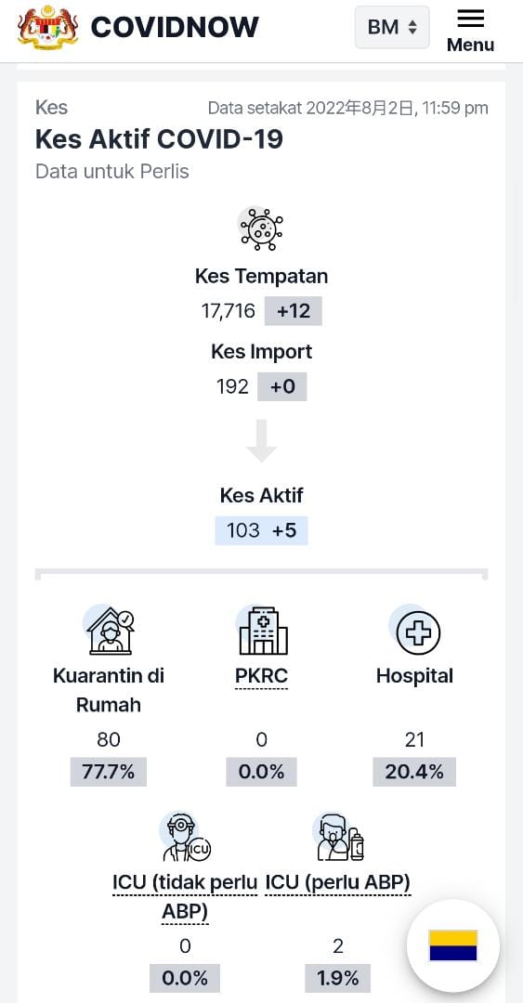
Task: Click the ICU doctor icon
Action: pyautogui.click(x=185, y=837)
